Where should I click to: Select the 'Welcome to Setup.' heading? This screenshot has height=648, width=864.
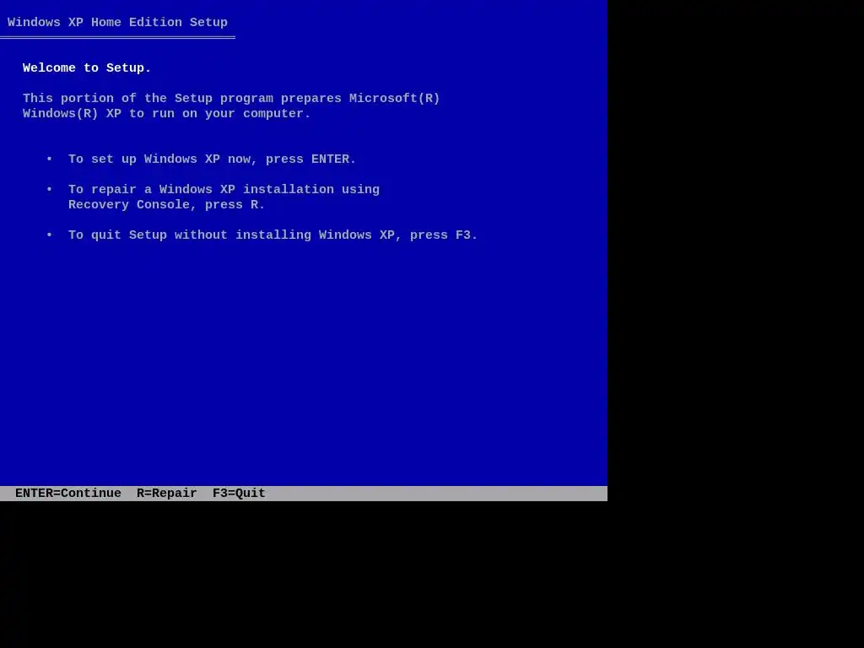pyautogui.click(x=87, y=67)
